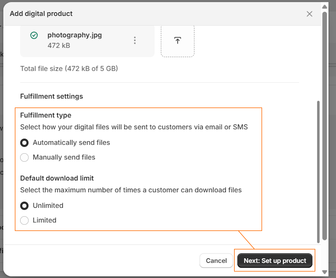Enable Unlimited download limit
Screen dimensions: 336x278
click(24, 205)
